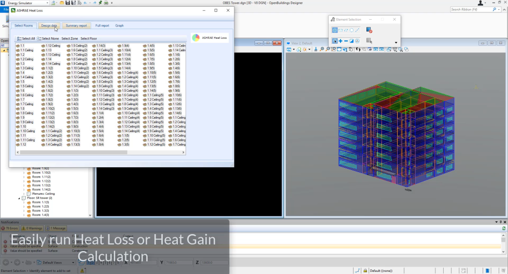The width and height of the screenshot is (508, 274).
Task: Click the user account icon in title bar
Action: [x=481, y=3]
